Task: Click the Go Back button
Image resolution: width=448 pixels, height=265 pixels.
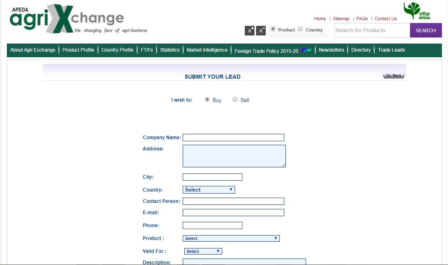Action: click(393, 75)
